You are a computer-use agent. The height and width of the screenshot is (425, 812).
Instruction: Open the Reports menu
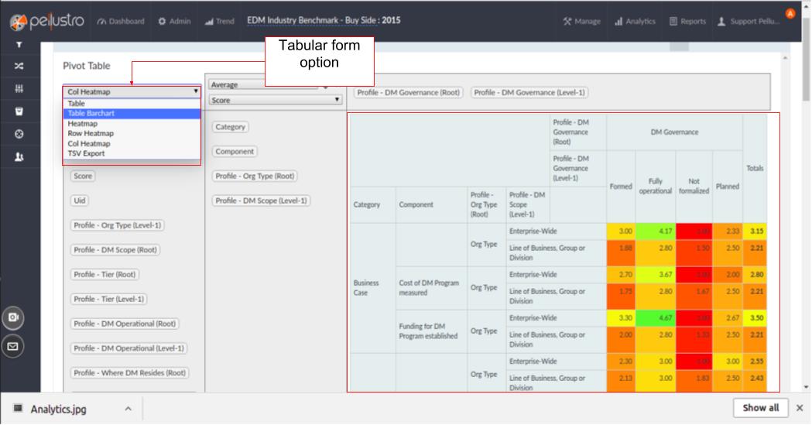click(x=687, y=21)
